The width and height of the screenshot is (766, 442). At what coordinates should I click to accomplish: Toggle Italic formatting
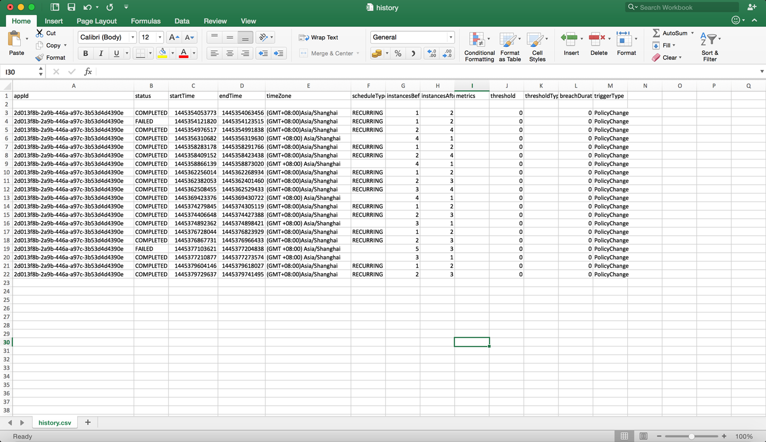coord(101,54)
